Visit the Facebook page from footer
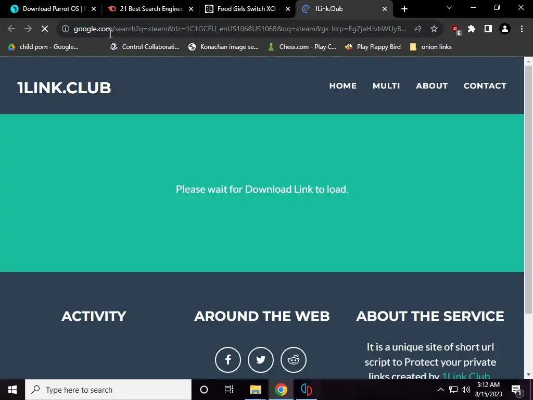Screen dimensions: 533x400 [x=228, y=359]
